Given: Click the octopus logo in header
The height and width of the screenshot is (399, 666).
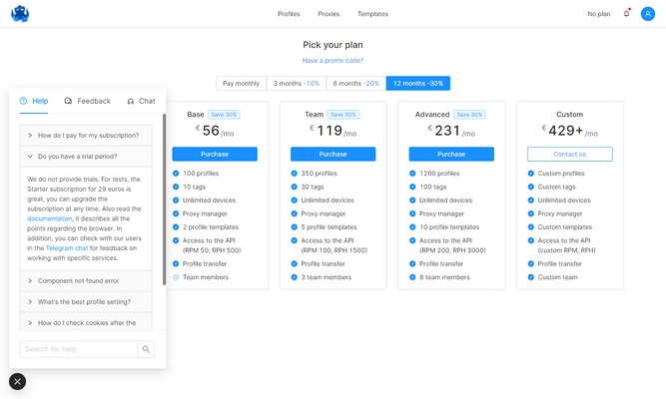Looking at the screenshot, I should (x=20, y=14).
